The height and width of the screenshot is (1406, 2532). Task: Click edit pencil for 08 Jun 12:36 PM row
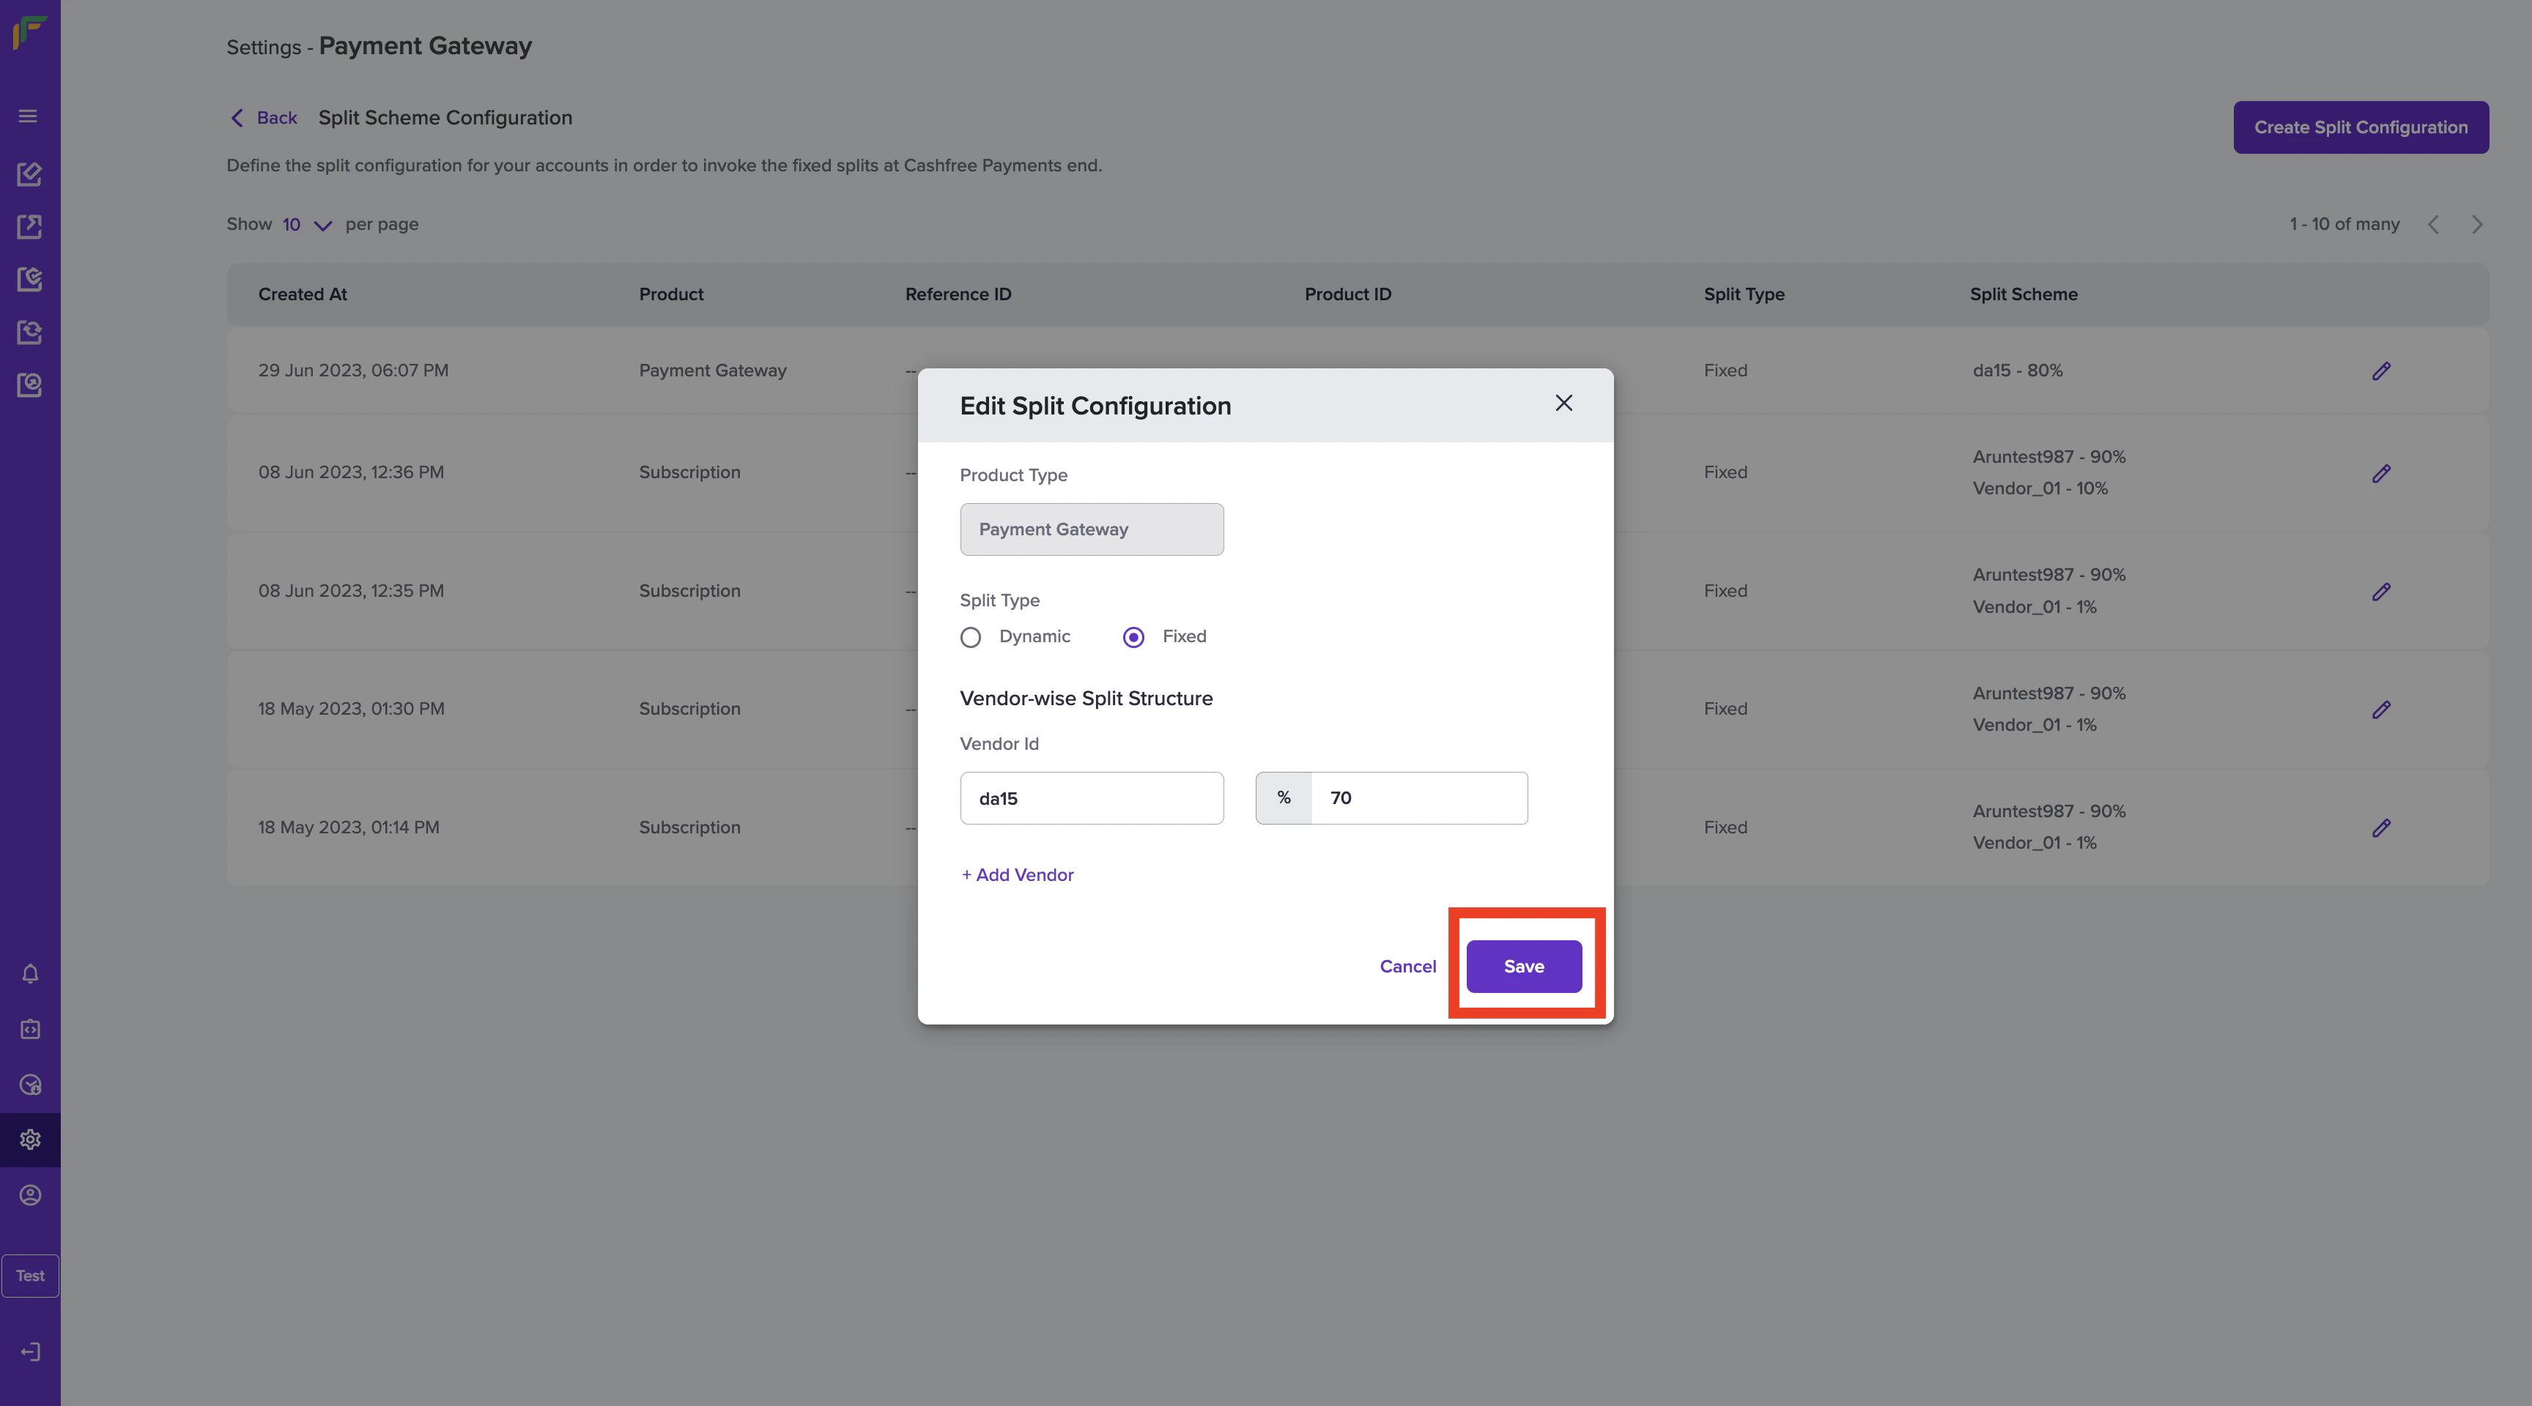pos(2380,474)
